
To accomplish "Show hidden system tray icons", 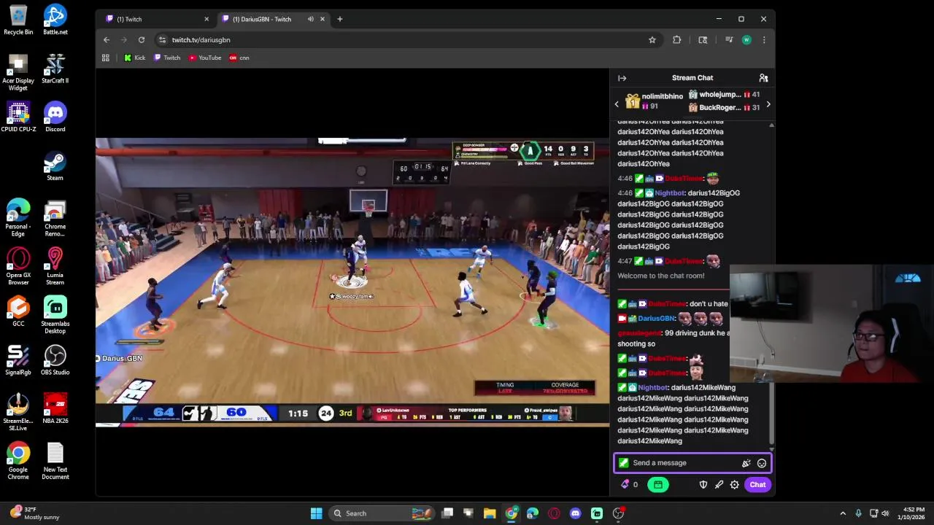I will tap(843, 513).
